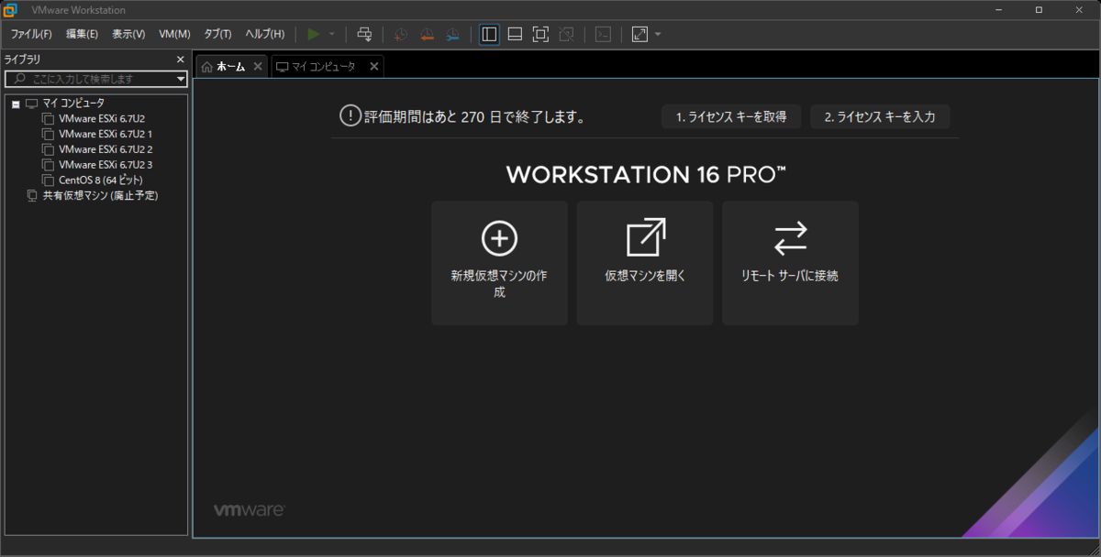Image resolution: width=1101 pixels, height=557 pixels.
Task: Close the マイ コンピュータ tab
Action: click(x=374, y=67)
